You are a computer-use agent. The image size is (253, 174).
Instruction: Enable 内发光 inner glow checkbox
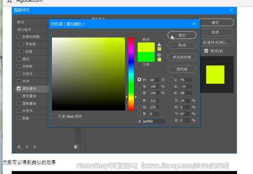(x=19, y=74)
